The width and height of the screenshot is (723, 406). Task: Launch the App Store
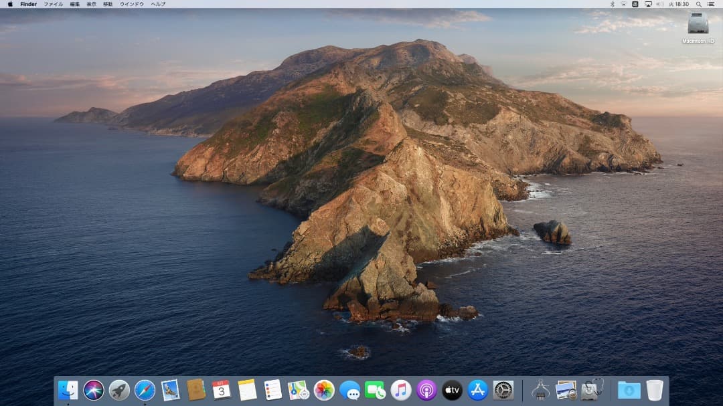pos(477,390)
